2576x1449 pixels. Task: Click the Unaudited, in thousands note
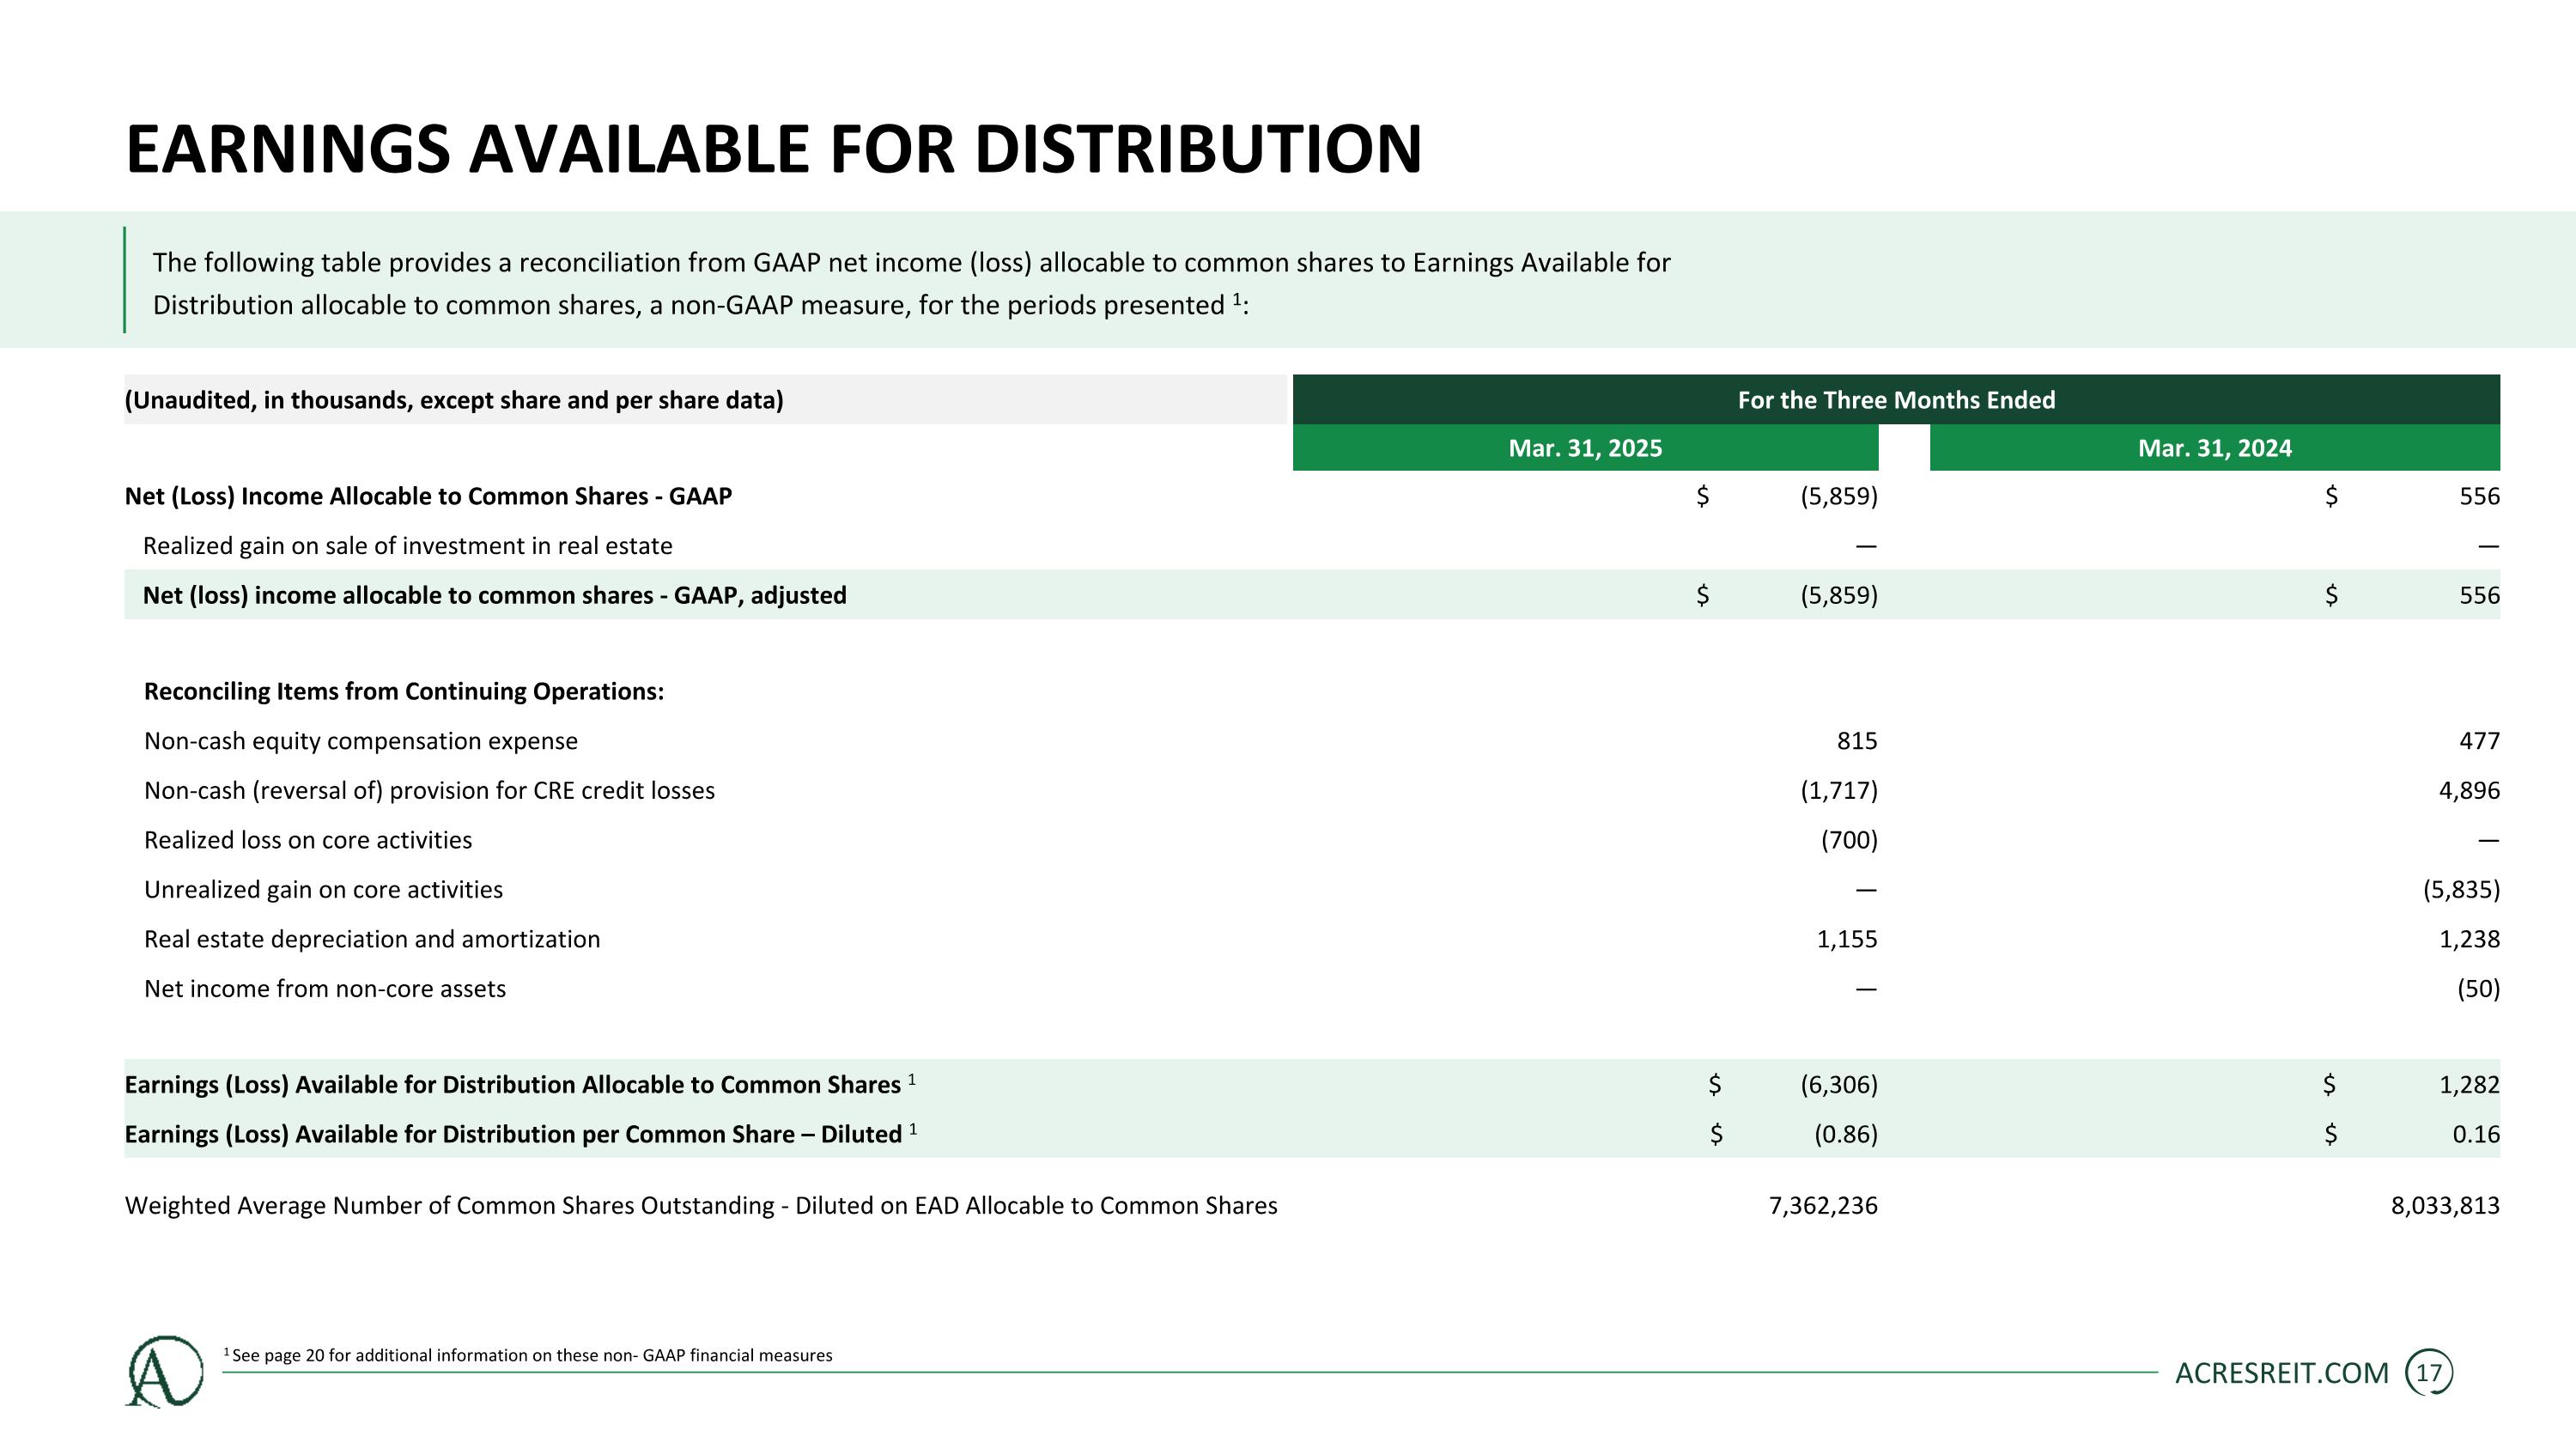[454, 400]
